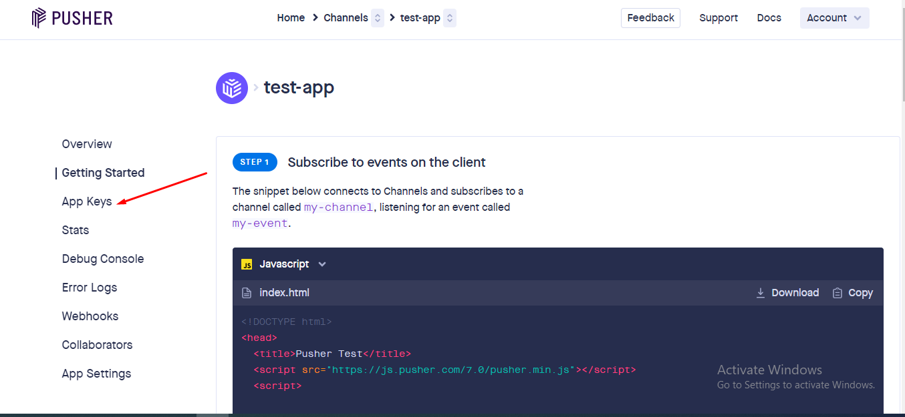View the Error Logs page

[x=90, y=288]
